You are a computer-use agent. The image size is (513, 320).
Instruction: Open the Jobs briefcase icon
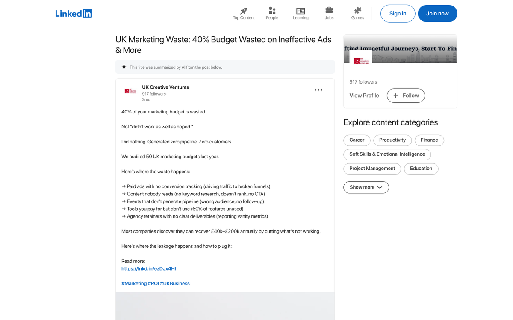pyautogui.click(x=329, y=11)
